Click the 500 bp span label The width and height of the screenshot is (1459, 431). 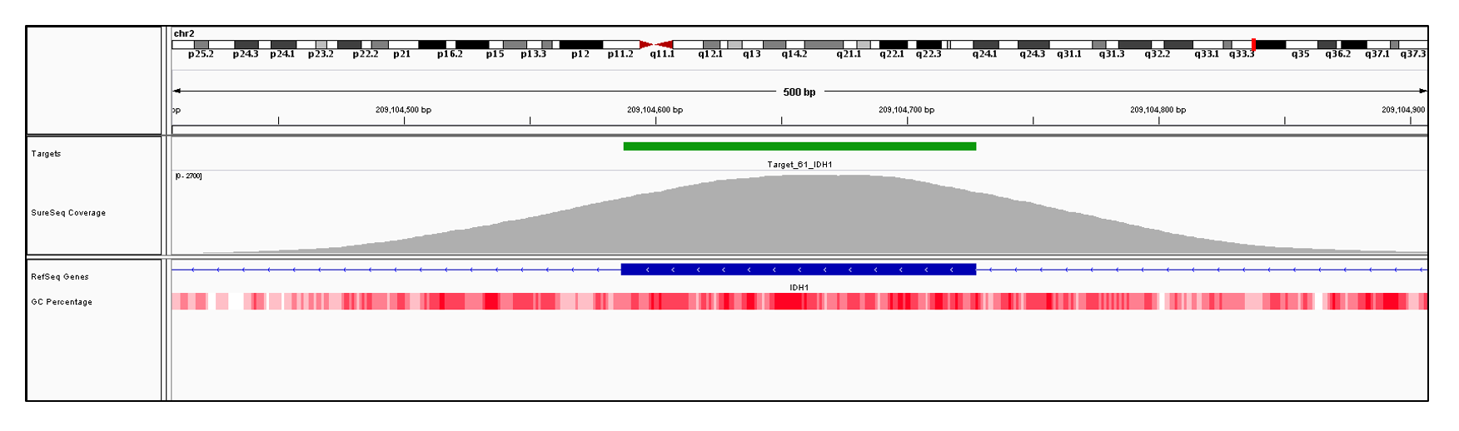[x=799, y=92]
